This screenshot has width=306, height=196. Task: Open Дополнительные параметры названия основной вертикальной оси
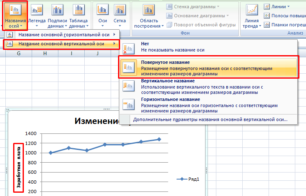[x=210, y=119]
